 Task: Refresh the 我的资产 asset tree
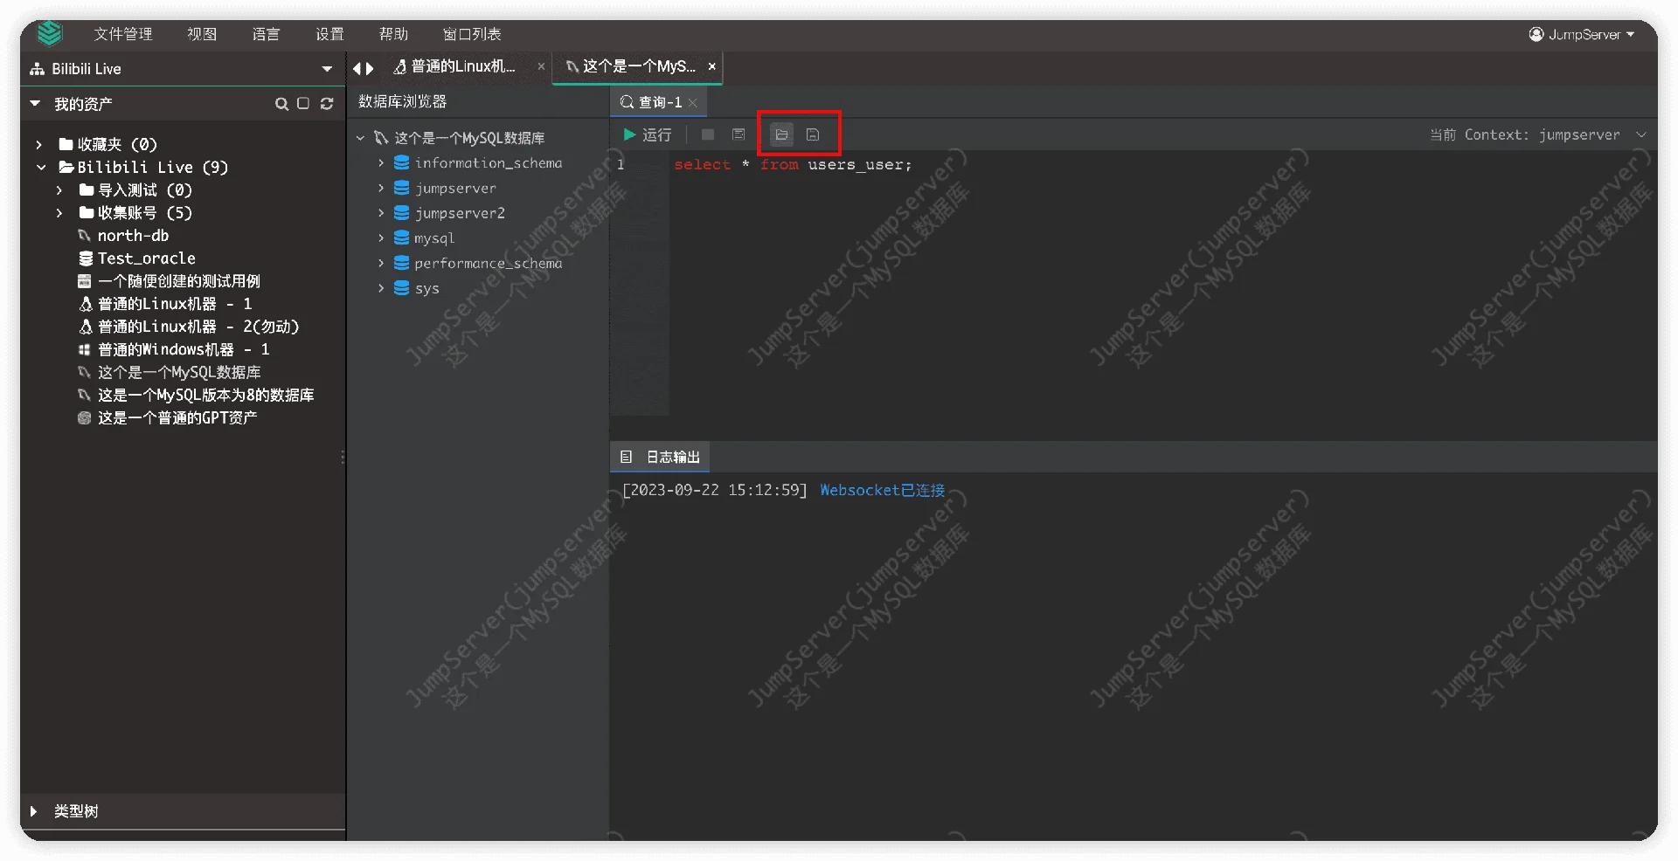tap(327, 104)
